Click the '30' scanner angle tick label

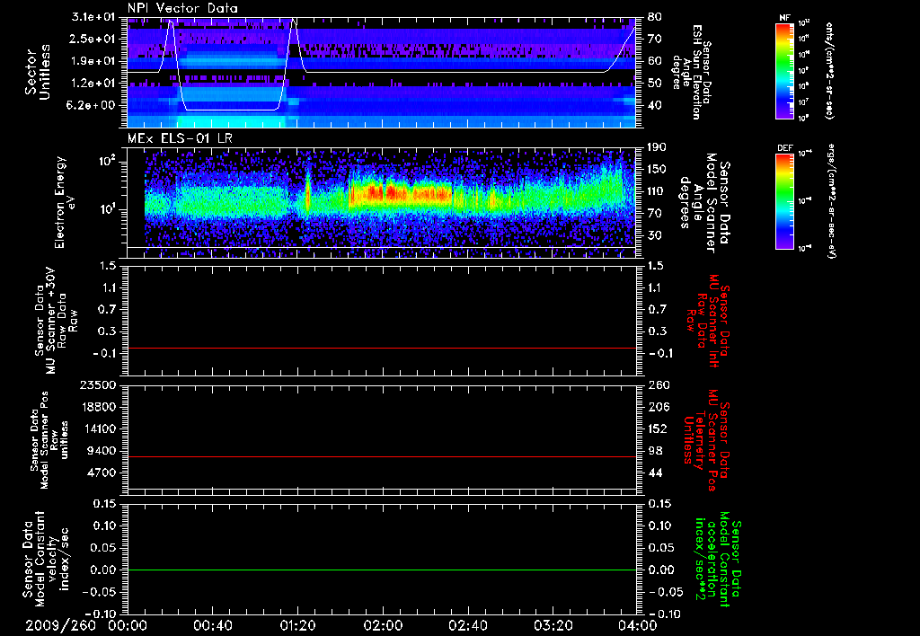(x=654, y=235)
